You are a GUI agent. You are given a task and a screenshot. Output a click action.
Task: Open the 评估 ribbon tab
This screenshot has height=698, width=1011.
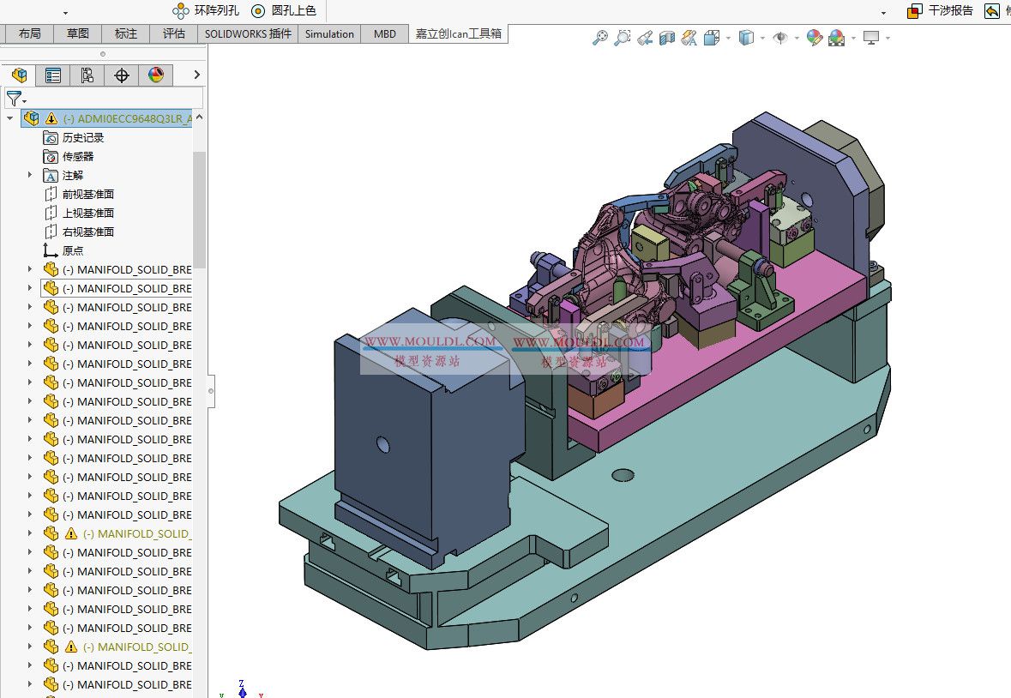point(174,33)
